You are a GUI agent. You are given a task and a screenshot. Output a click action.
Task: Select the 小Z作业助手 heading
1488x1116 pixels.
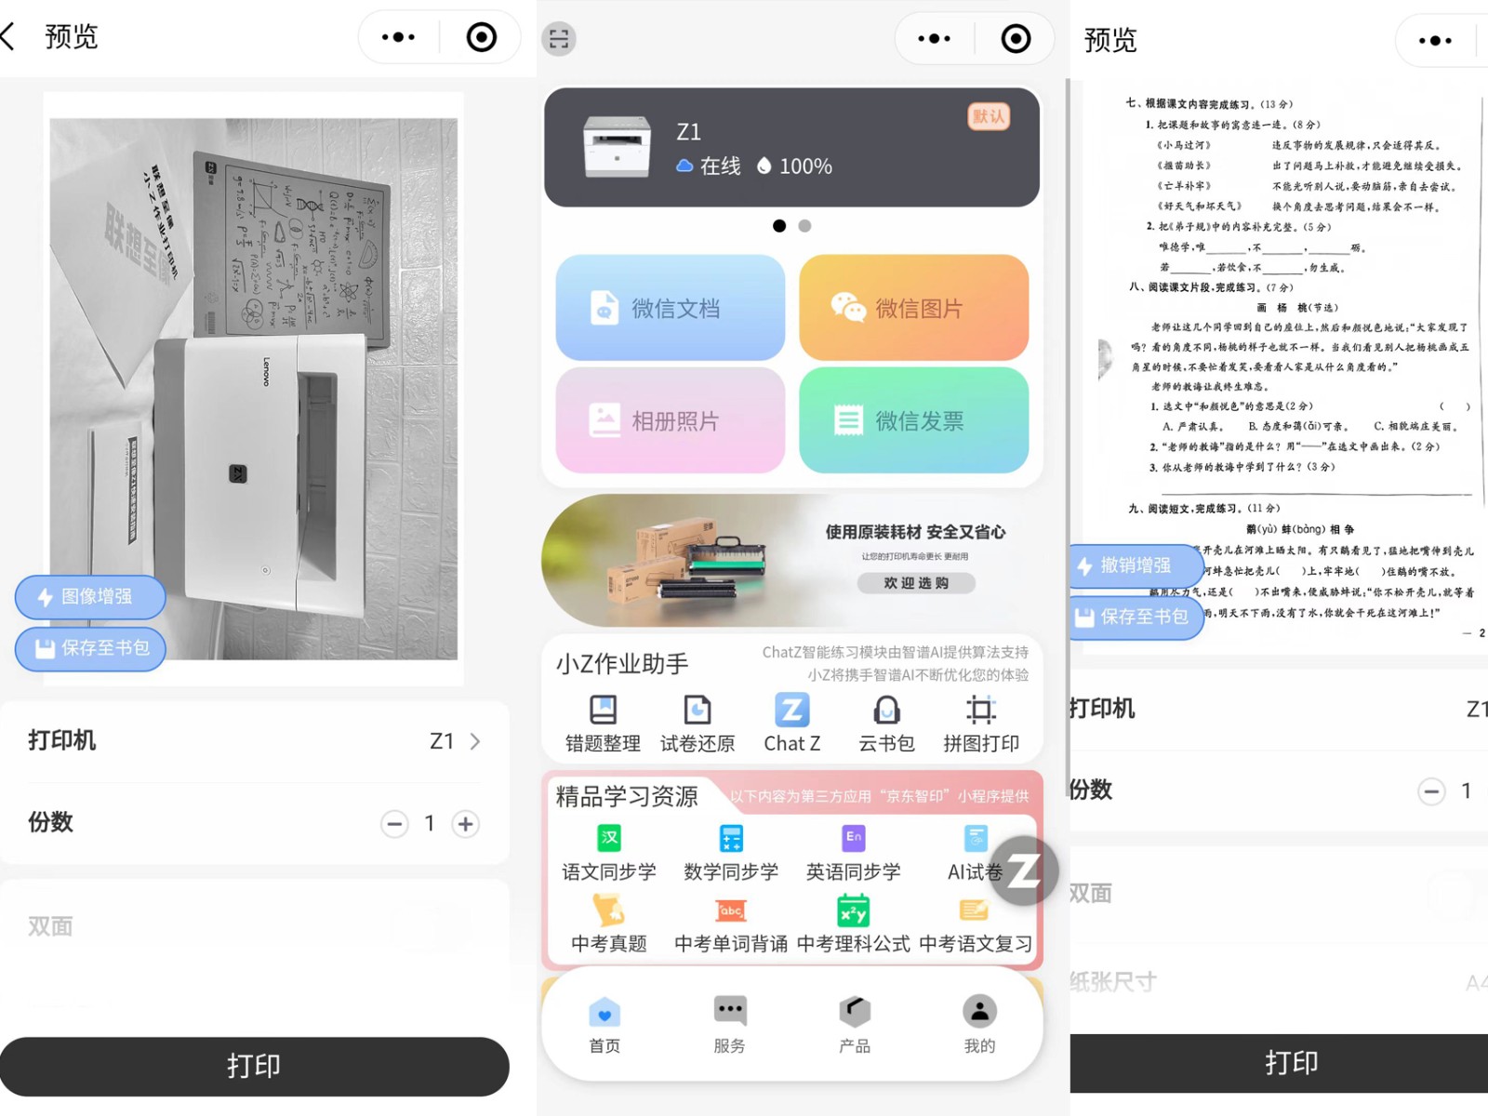[622, 664]
